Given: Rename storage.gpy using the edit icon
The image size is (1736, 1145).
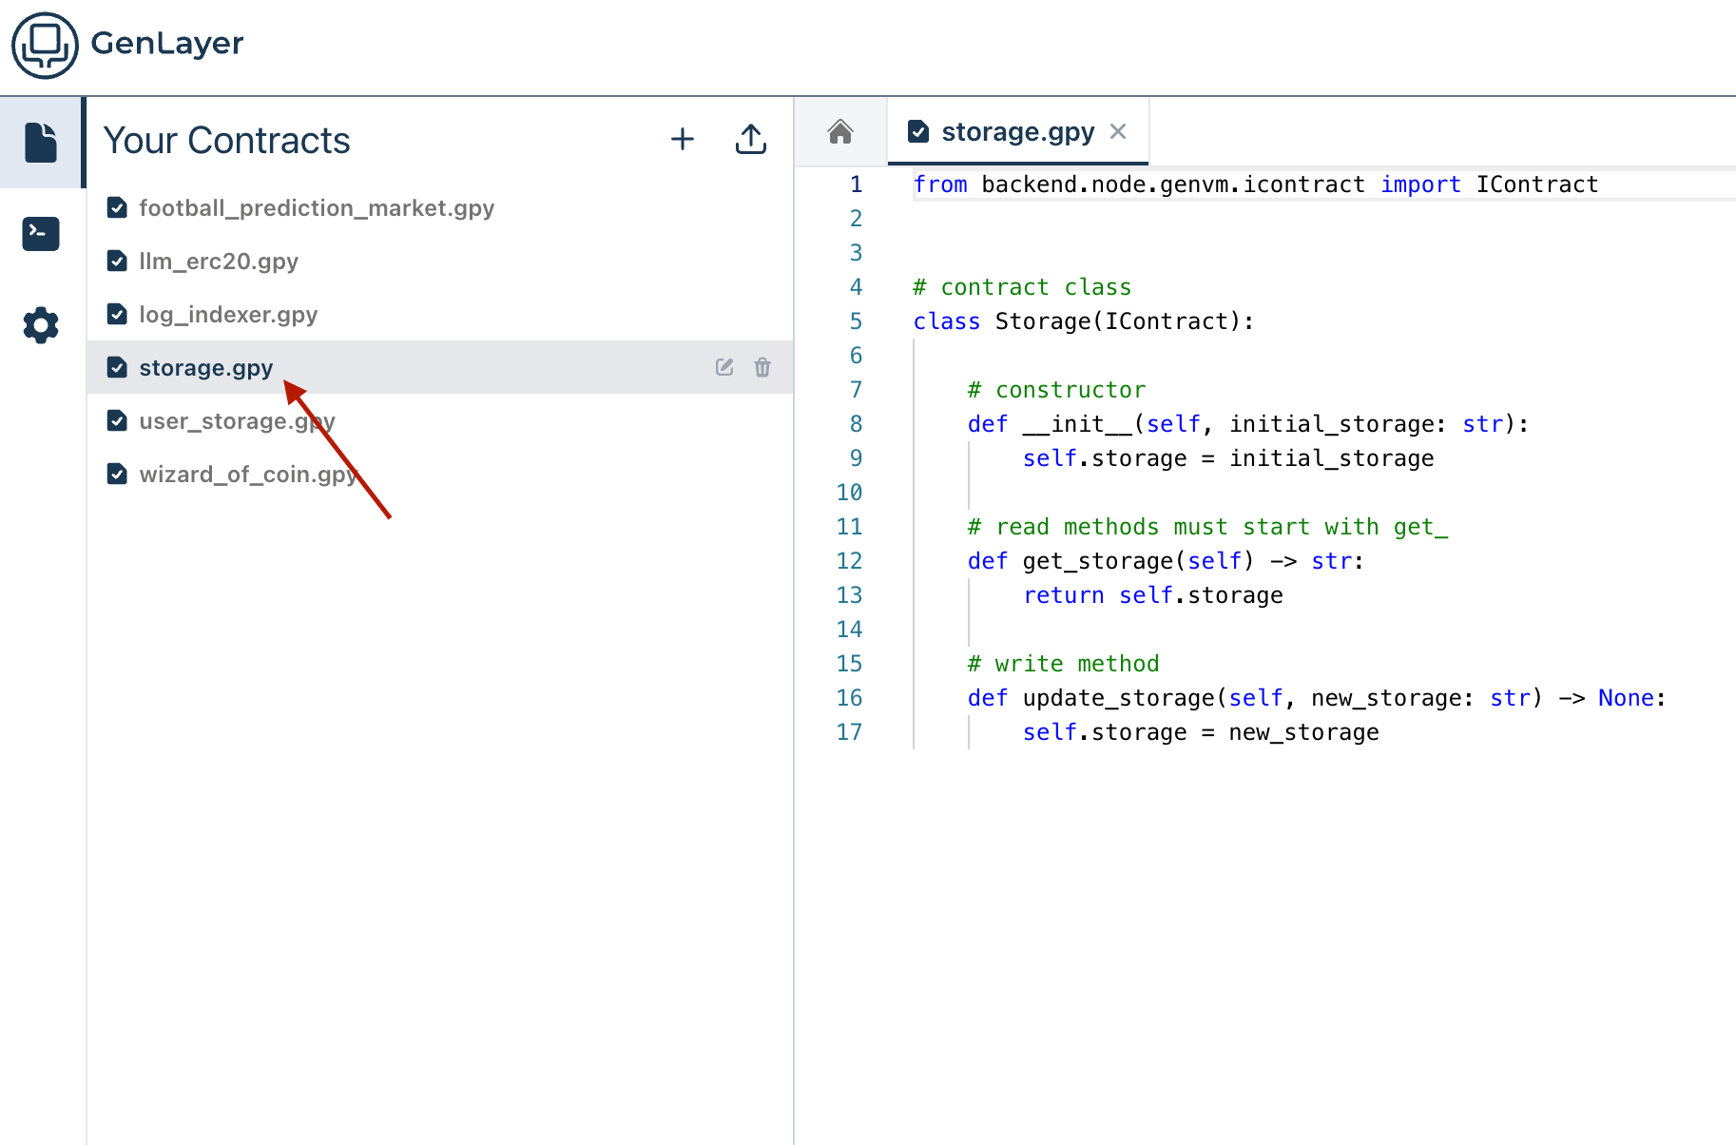Looking at the screenshot, I should pyautogui.click(x=724, y=367).
